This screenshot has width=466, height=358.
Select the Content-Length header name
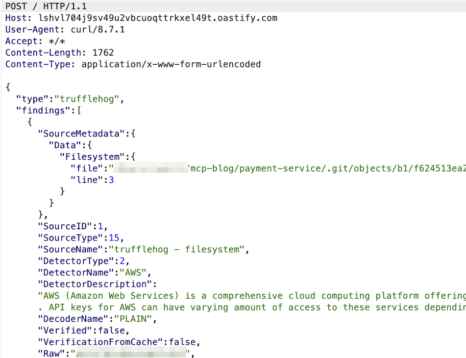43,53
